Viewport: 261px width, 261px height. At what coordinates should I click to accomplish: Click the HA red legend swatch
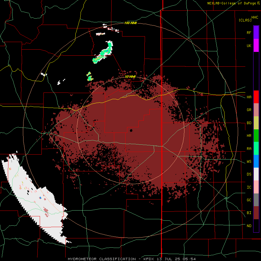click(x=256, y=97)
